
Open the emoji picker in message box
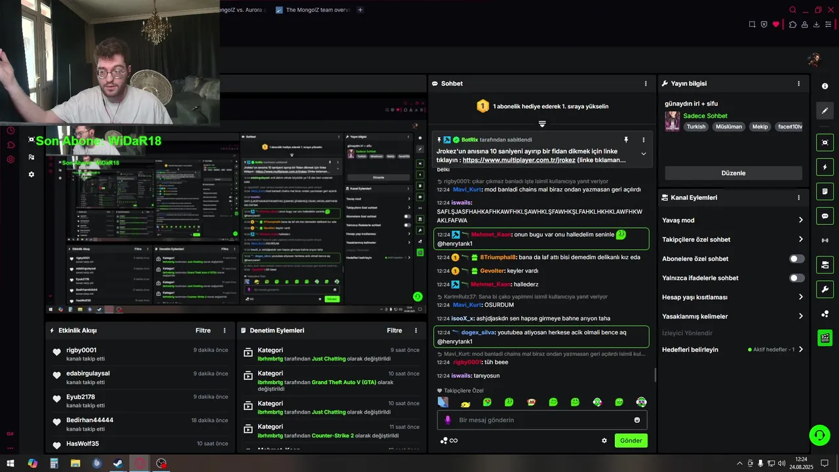pos(636,420)
